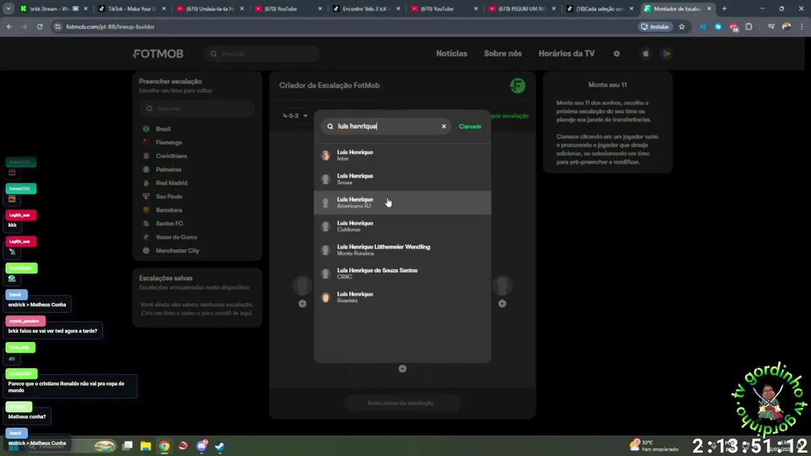Switch to TikTok Make Your Day tab
The height and width of the screenshot is (456, 811).
pyautogui.click(x=132, y=9)
